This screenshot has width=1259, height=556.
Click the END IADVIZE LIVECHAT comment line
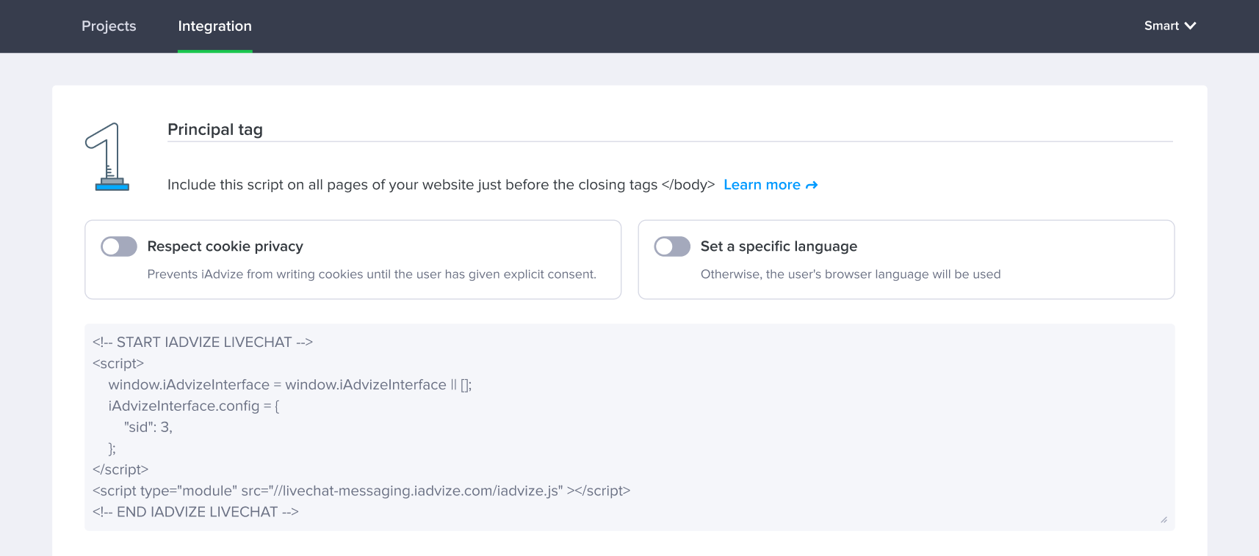(195, 512)
